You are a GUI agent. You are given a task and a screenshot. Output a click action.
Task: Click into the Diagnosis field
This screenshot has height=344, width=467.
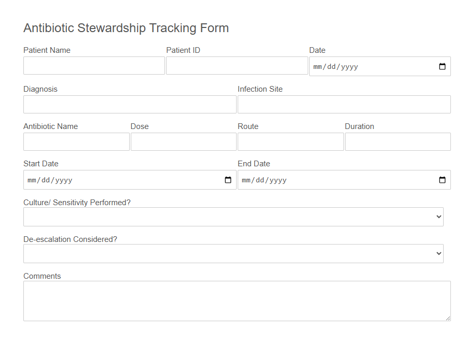click(x=130, y=105)
